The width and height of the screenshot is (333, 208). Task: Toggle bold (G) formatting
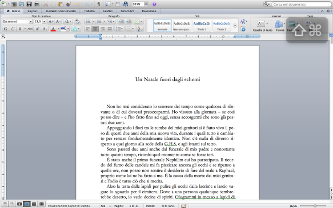click(x=6, y=29)
